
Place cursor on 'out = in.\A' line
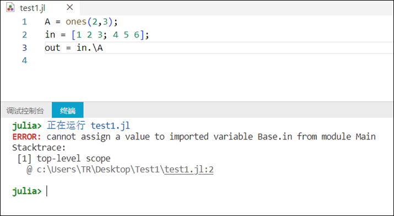[x=74, y=48]
